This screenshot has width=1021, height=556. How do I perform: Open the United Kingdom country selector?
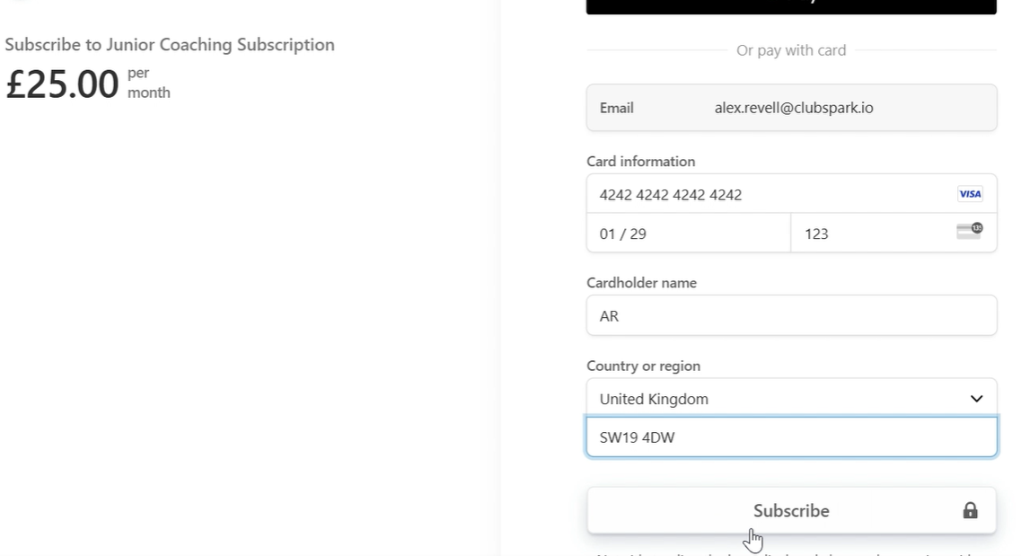[772, 399]
